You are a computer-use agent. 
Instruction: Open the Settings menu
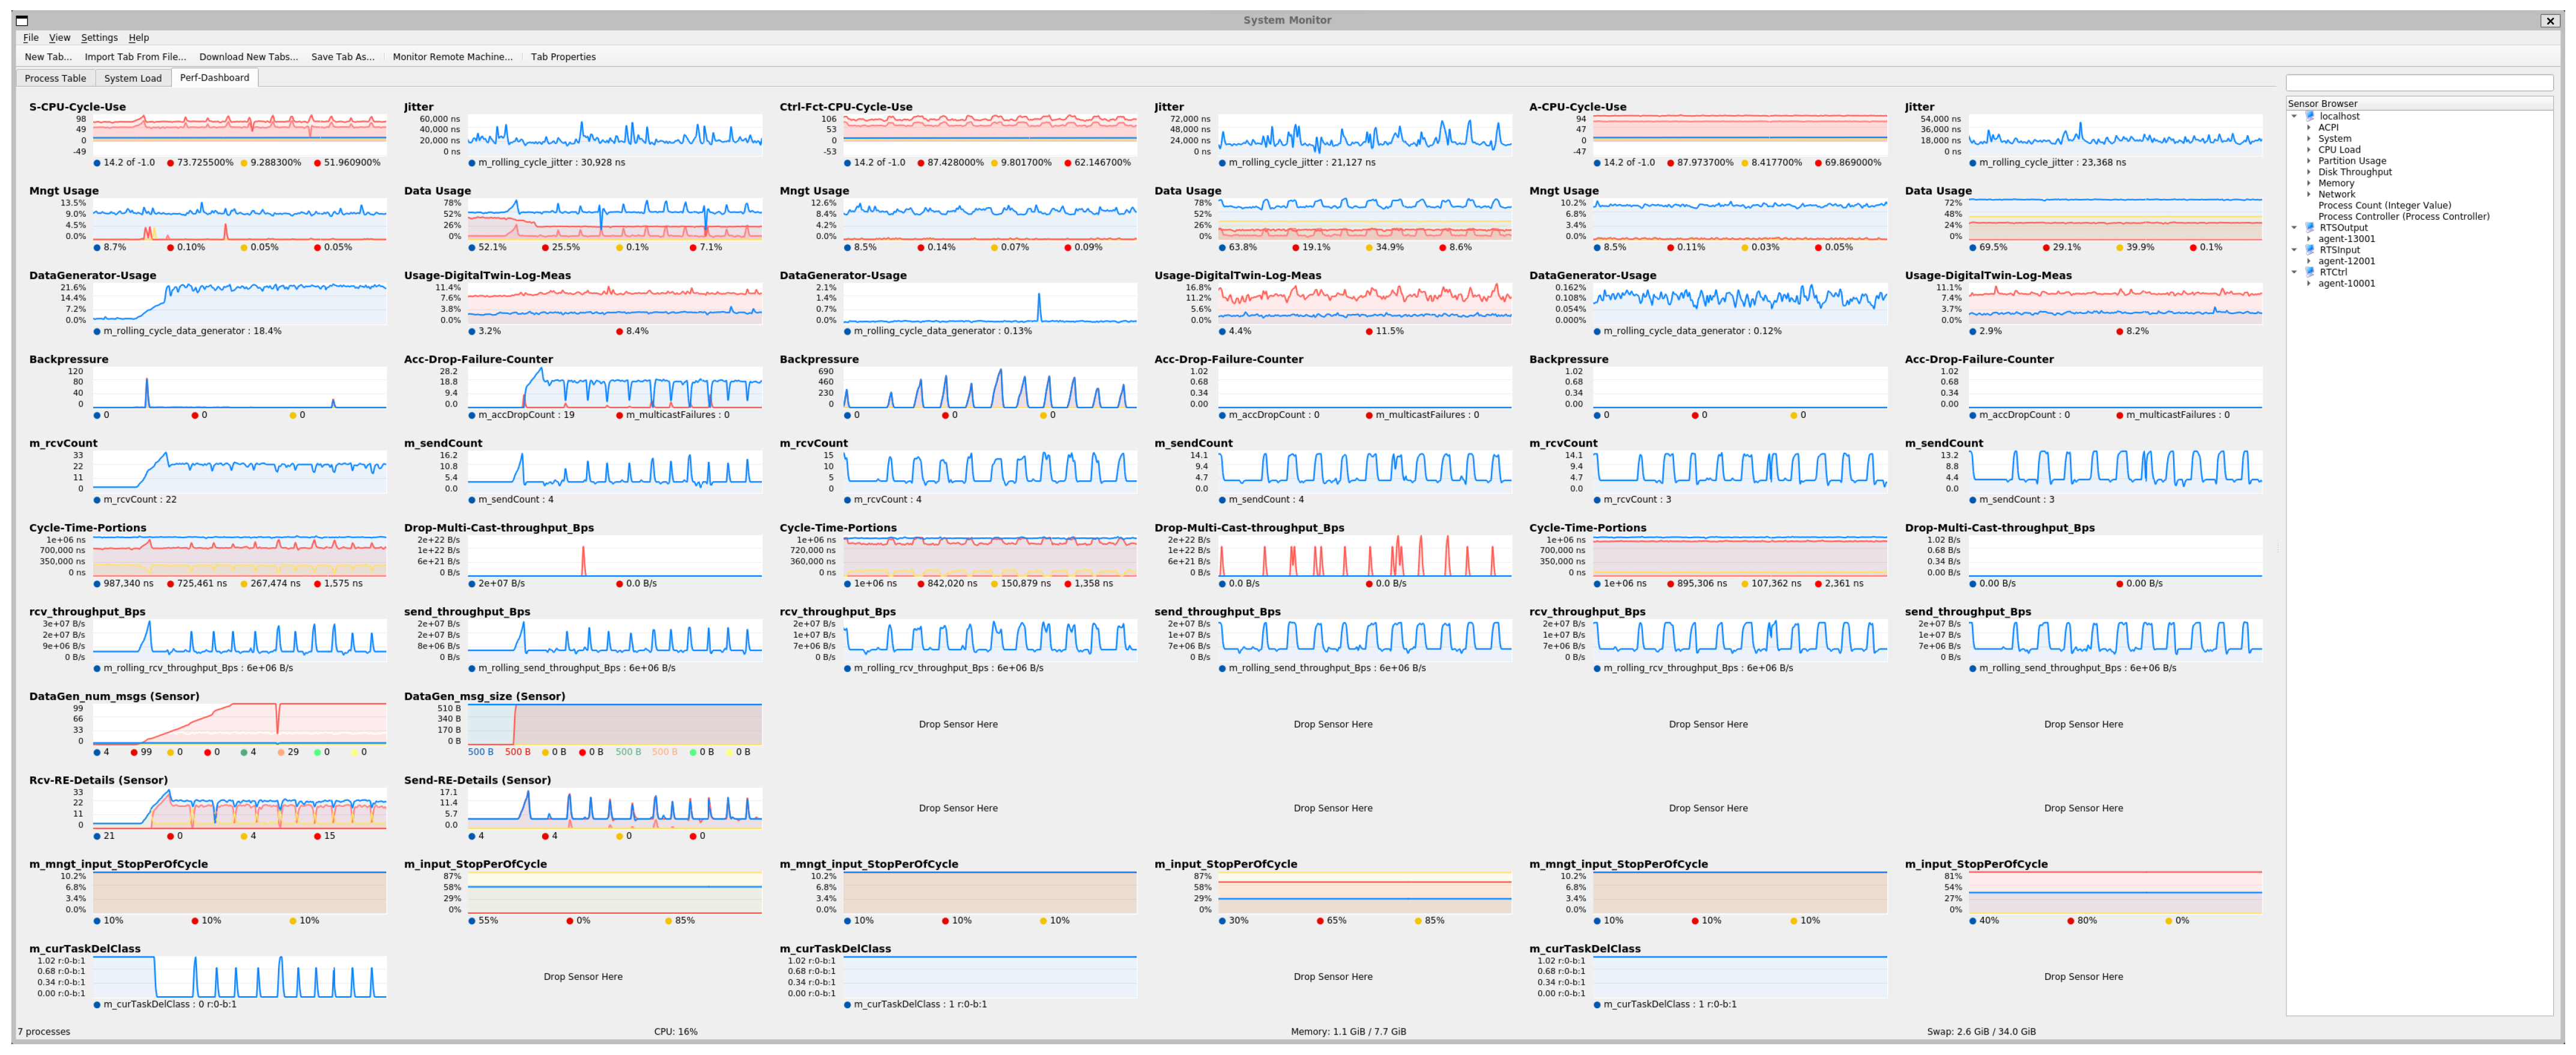(x=99, y=38)
